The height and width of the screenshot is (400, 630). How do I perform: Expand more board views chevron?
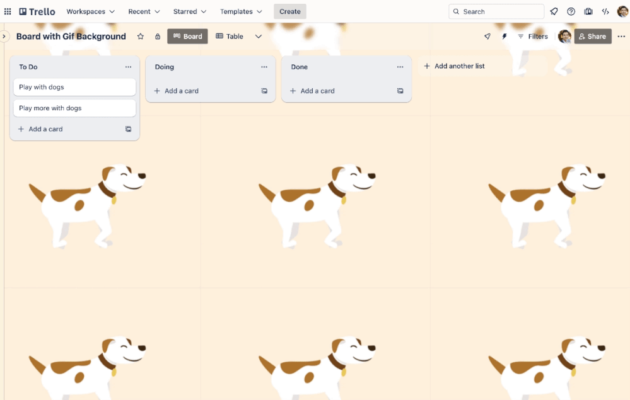259,37
